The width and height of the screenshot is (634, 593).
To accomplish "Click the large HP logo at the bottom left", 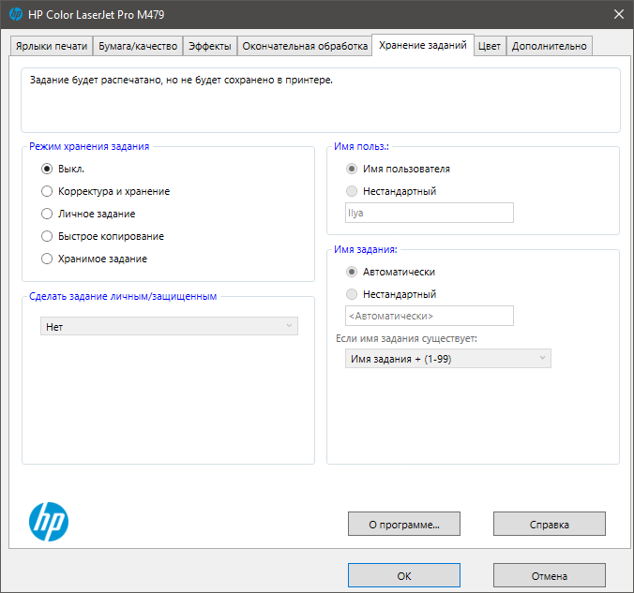I will click(x=49, y=522).
